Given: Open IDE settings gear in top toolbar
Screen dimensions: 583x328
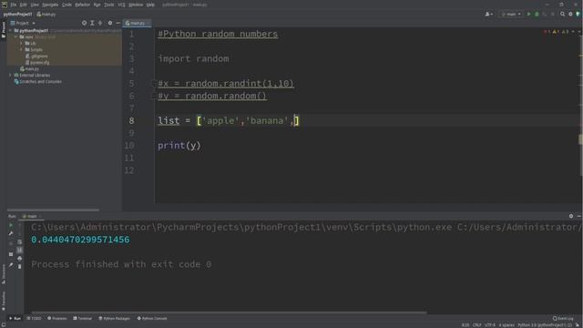Looking at the screenshot, I should (570, 15).
